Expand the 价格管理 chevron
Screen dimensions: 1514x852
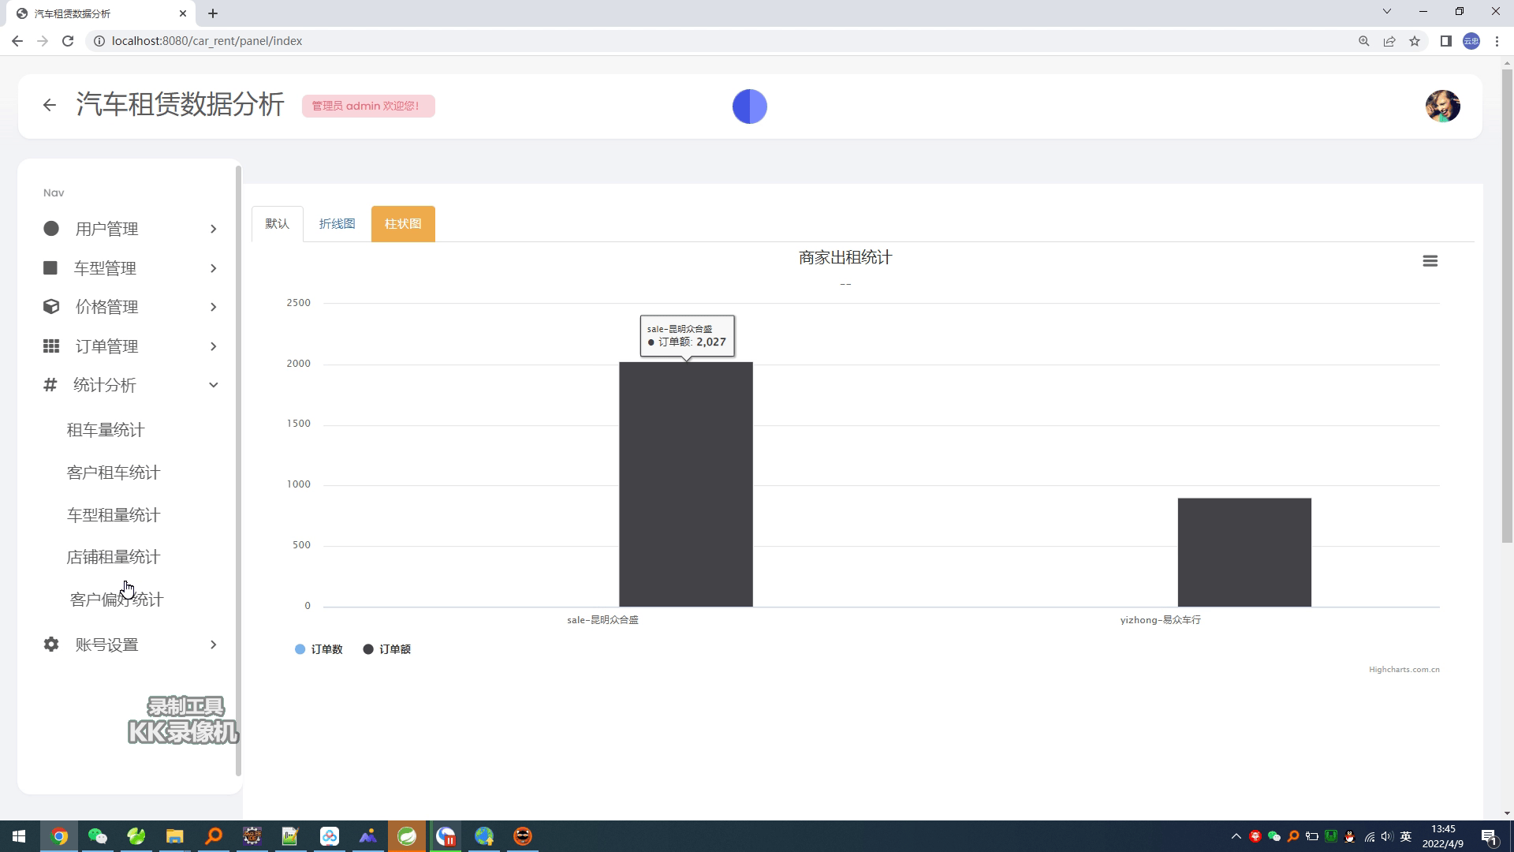tap(213, 307)
